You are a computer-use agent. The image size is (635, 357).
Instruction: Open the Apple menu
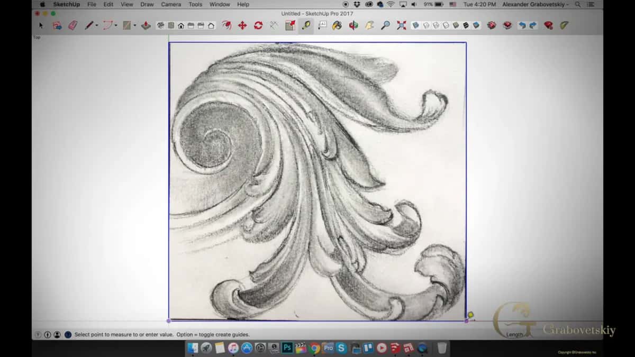tap(42, 4)
